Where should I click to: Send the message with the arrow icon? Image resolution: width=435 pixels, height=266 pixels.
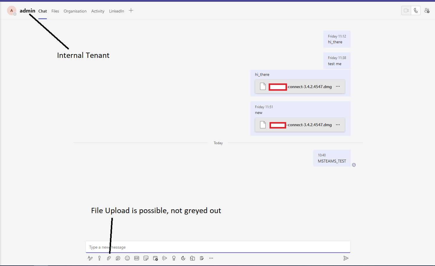pyautogui.click(x=346, y=258)
